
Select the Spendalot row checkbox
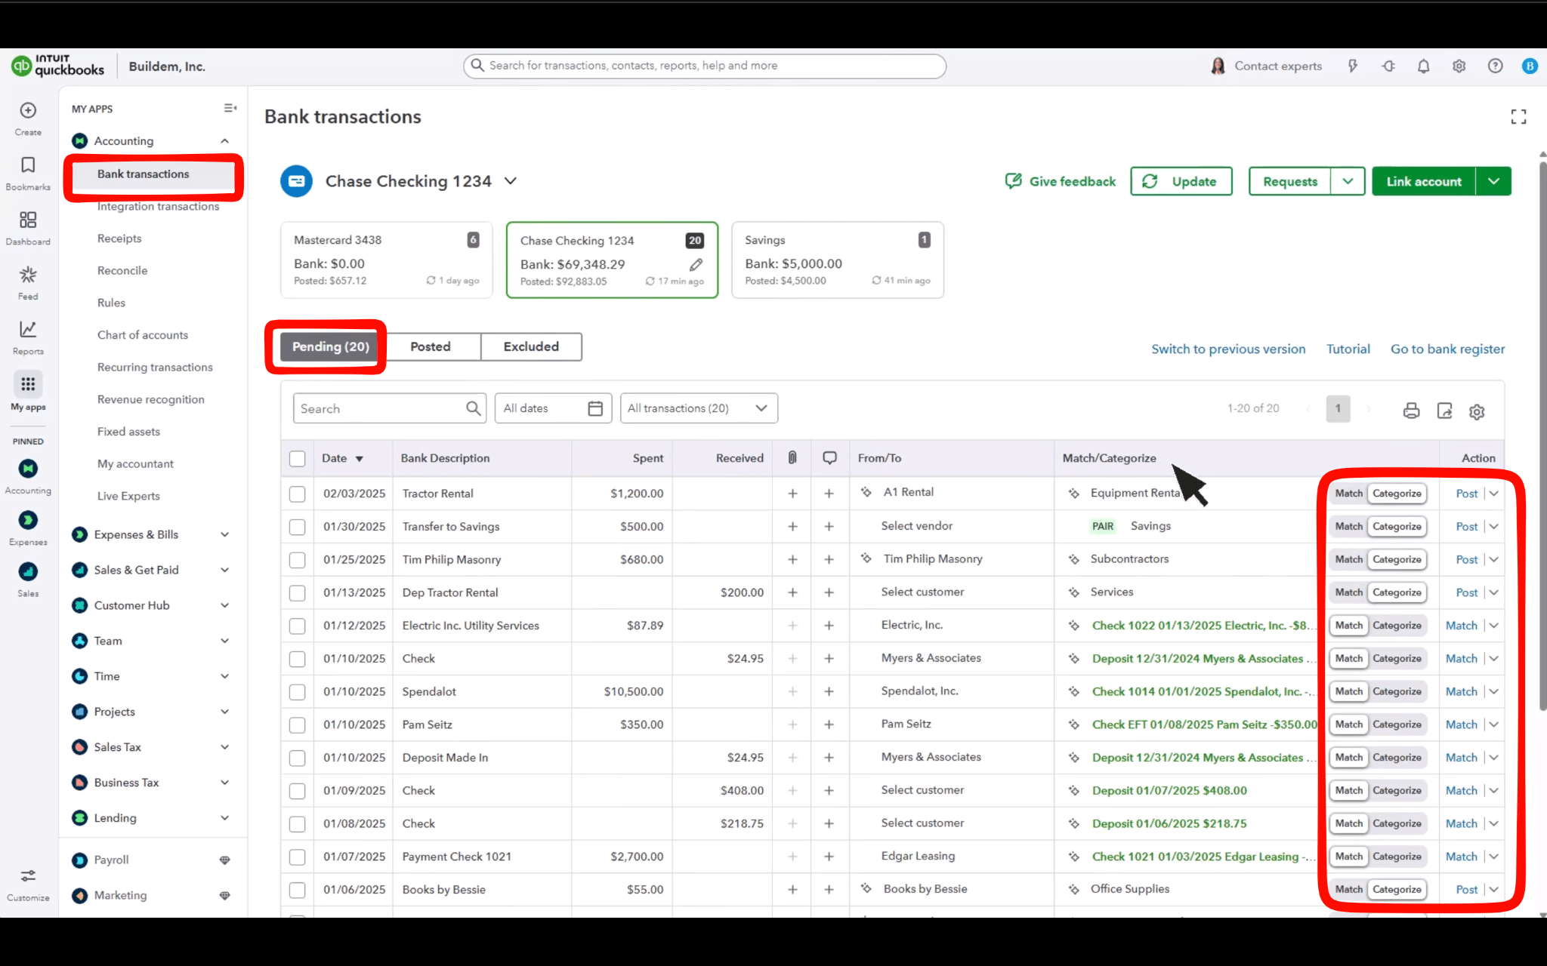point(297,692)
